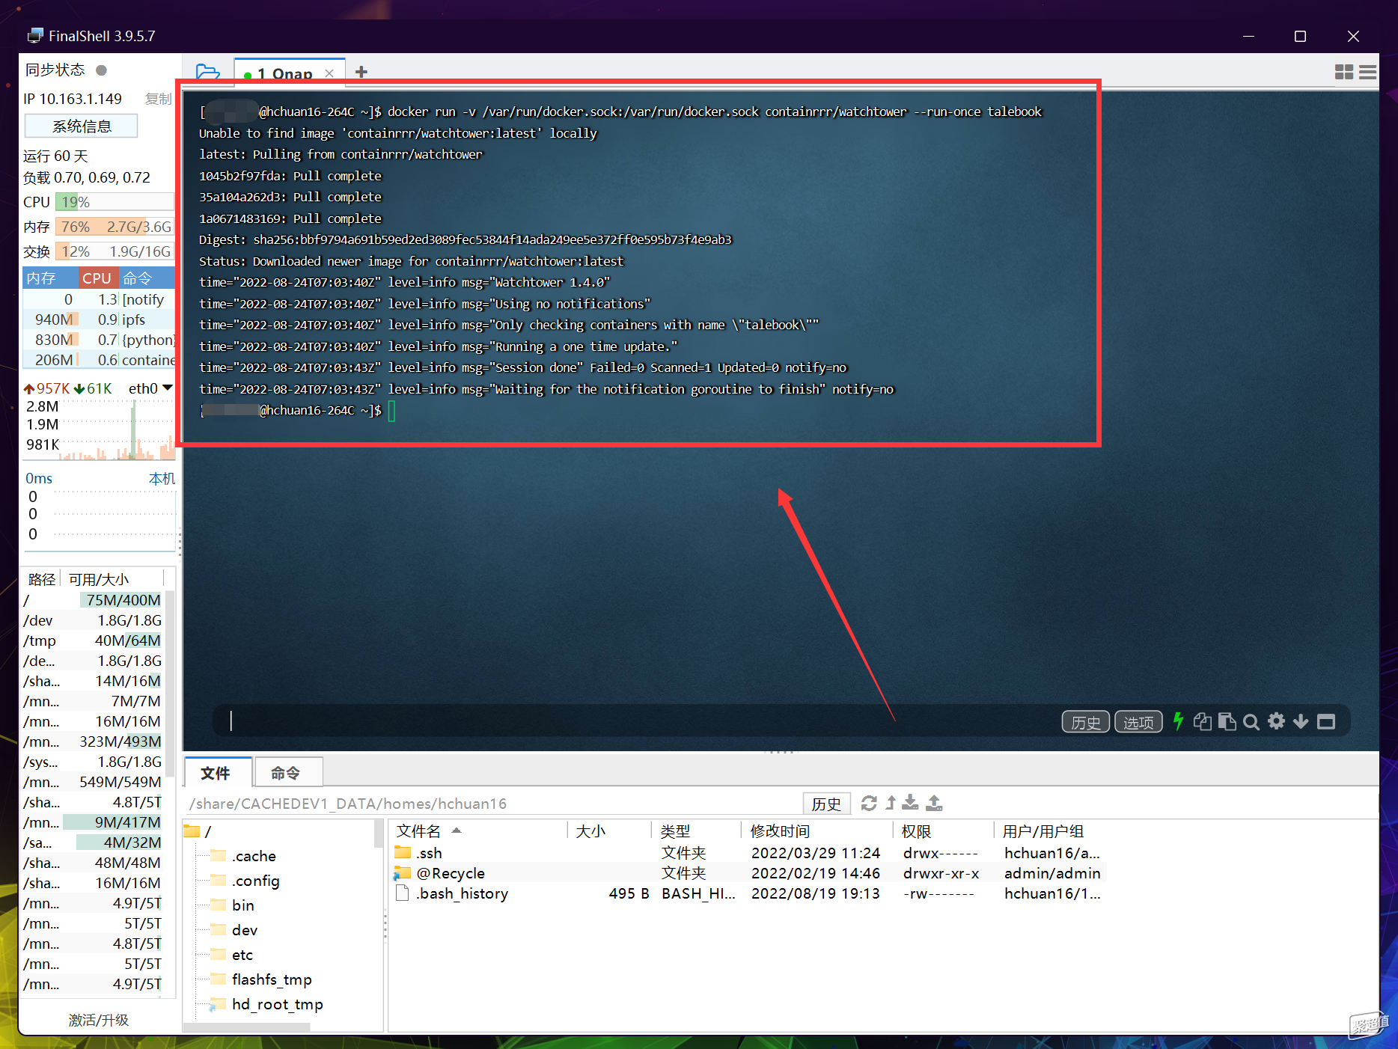The image size is (1398, 1049).
Task: Select the /tmp disk usage row
Action: coord(93,640)
